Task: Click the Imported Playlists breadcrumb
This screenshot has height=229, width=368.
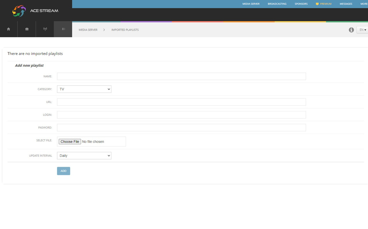Action: (125, 30)
